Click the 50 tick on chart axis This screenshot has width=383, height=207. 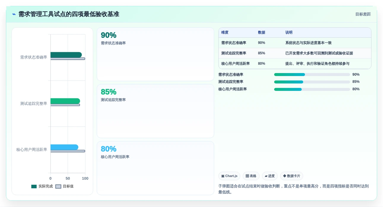68,178
